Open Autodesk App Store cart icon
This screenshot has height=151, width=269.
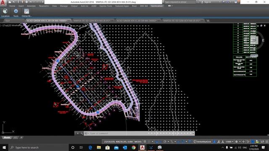223,2
